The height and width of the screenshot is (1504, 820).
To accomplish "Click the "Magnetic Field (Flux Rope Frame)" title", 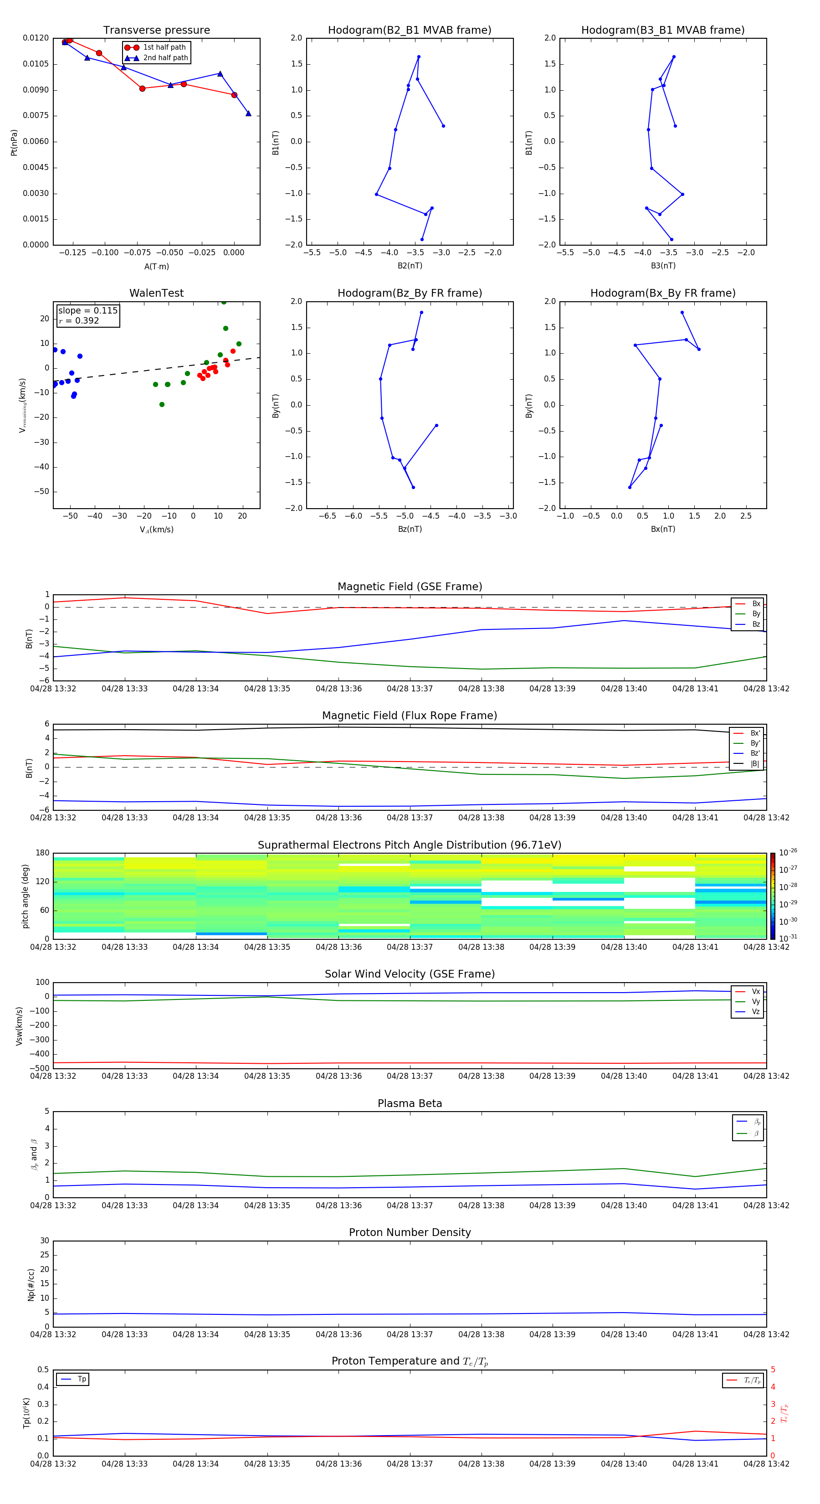I will [410, 715].
